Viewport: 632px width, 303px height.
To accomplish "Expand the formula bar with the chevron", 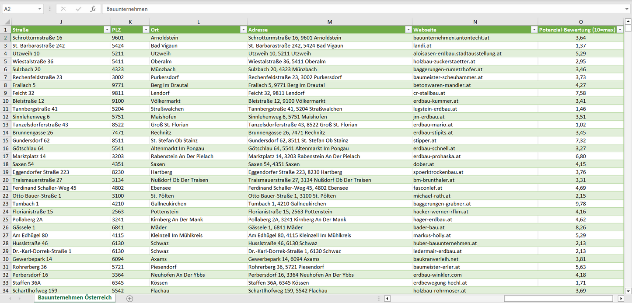I will pos(627,9).
